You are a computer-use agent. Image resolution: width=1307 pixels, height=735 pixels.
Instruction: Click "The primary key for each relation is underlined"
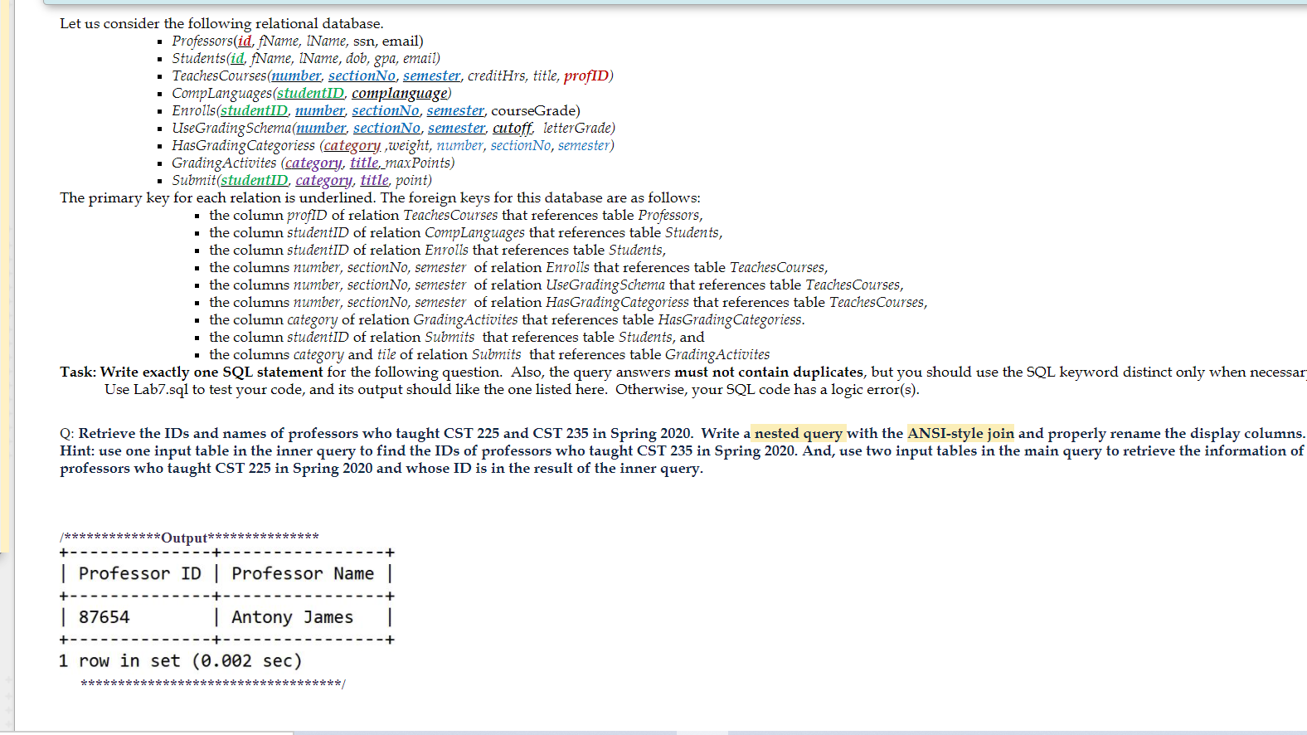coord(217,197)
